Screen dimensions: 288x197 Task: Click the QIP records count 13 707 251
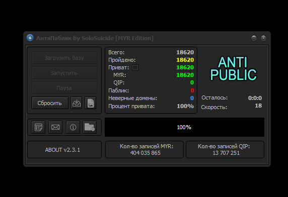(x=226, y=153)
